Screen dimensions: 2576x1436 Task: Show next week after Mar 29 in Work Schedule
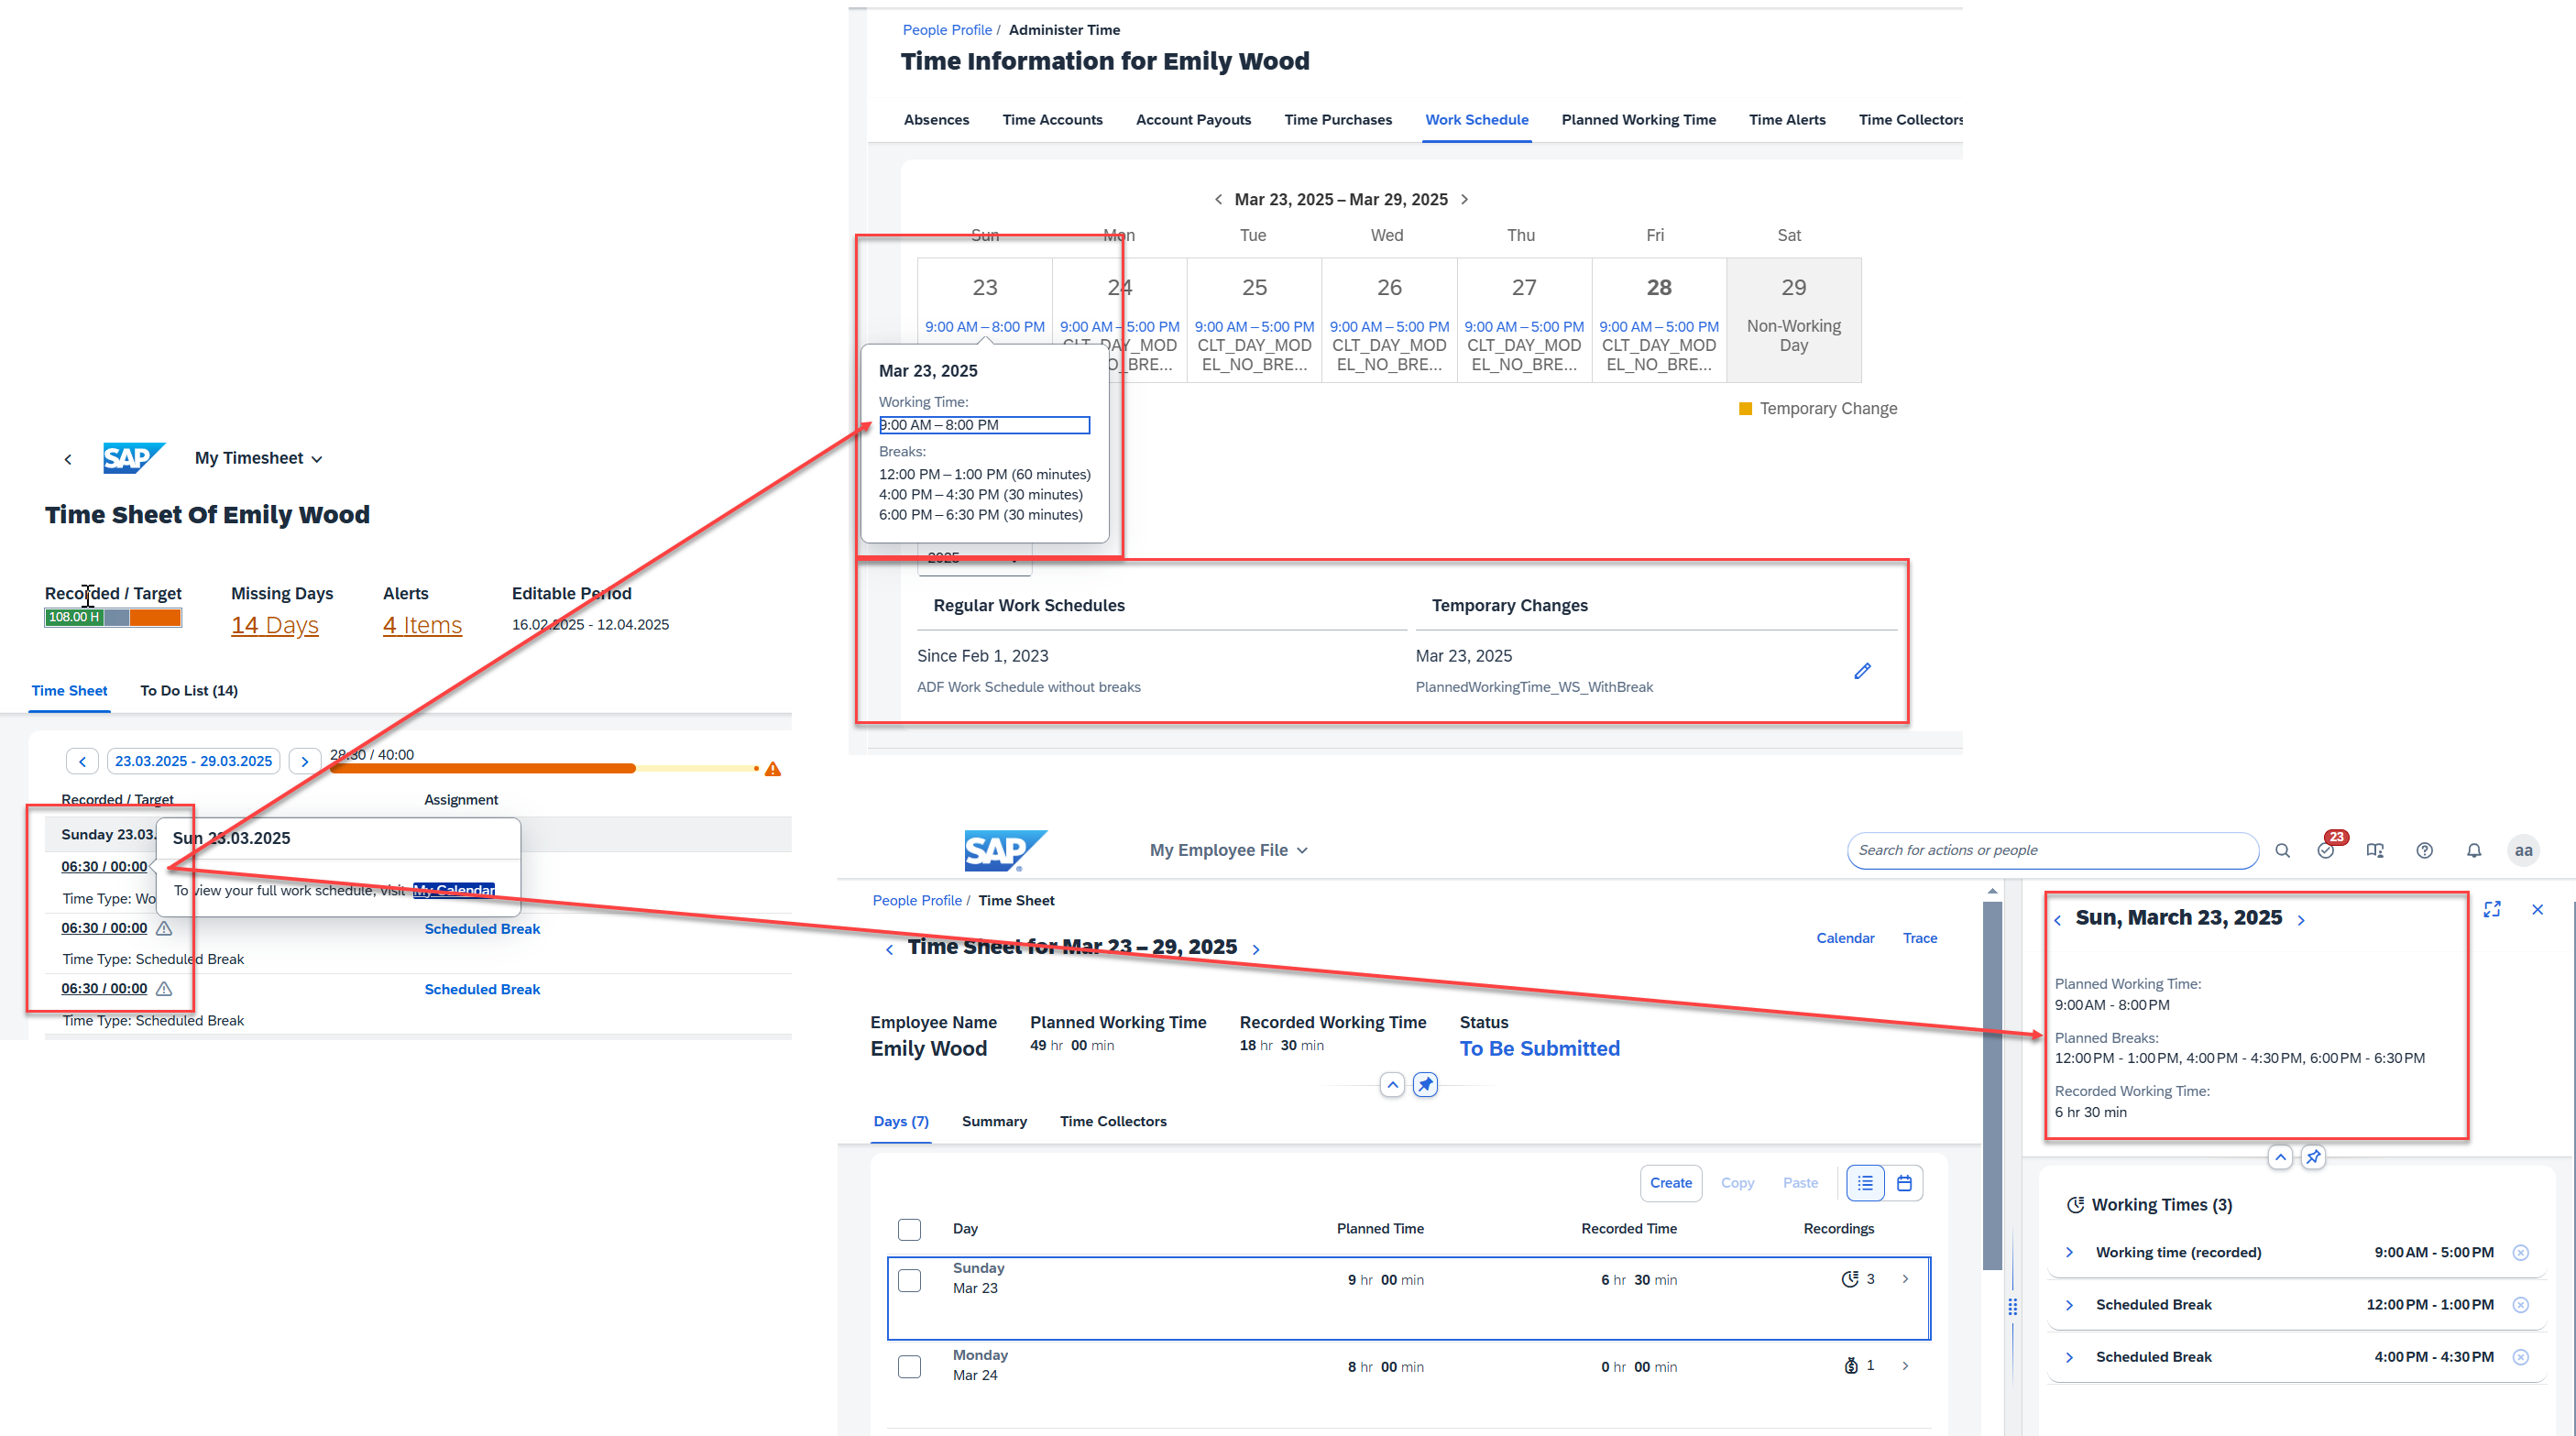click(x=1465, y=199)
